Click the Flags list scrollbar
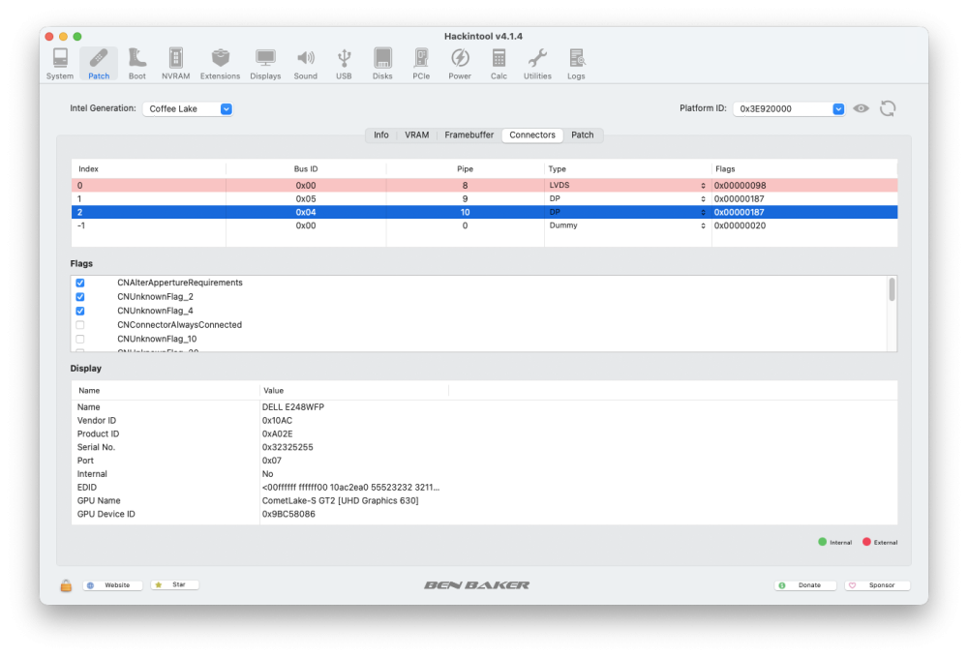Screen dimensions: 968x657 [892, 290]
